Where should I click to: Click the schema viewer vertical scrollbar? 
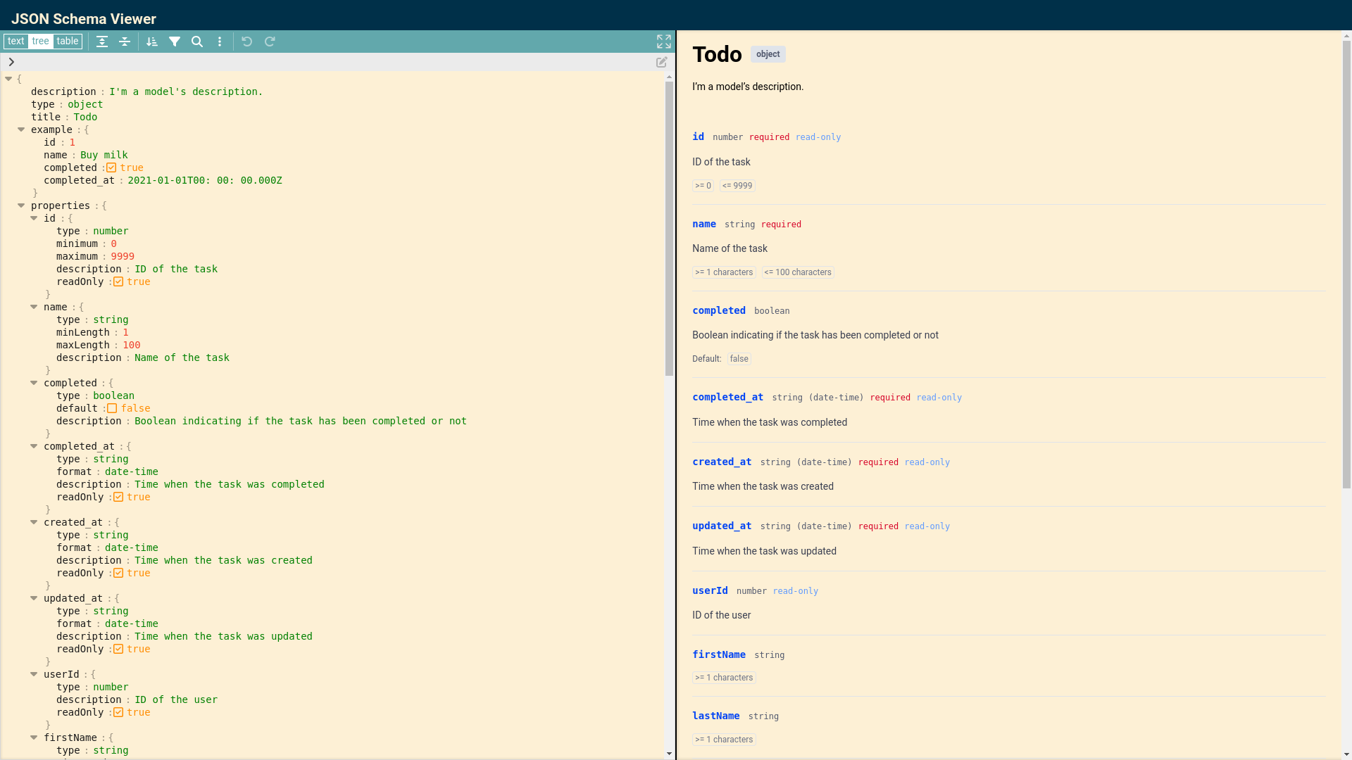coord(1346,264)
